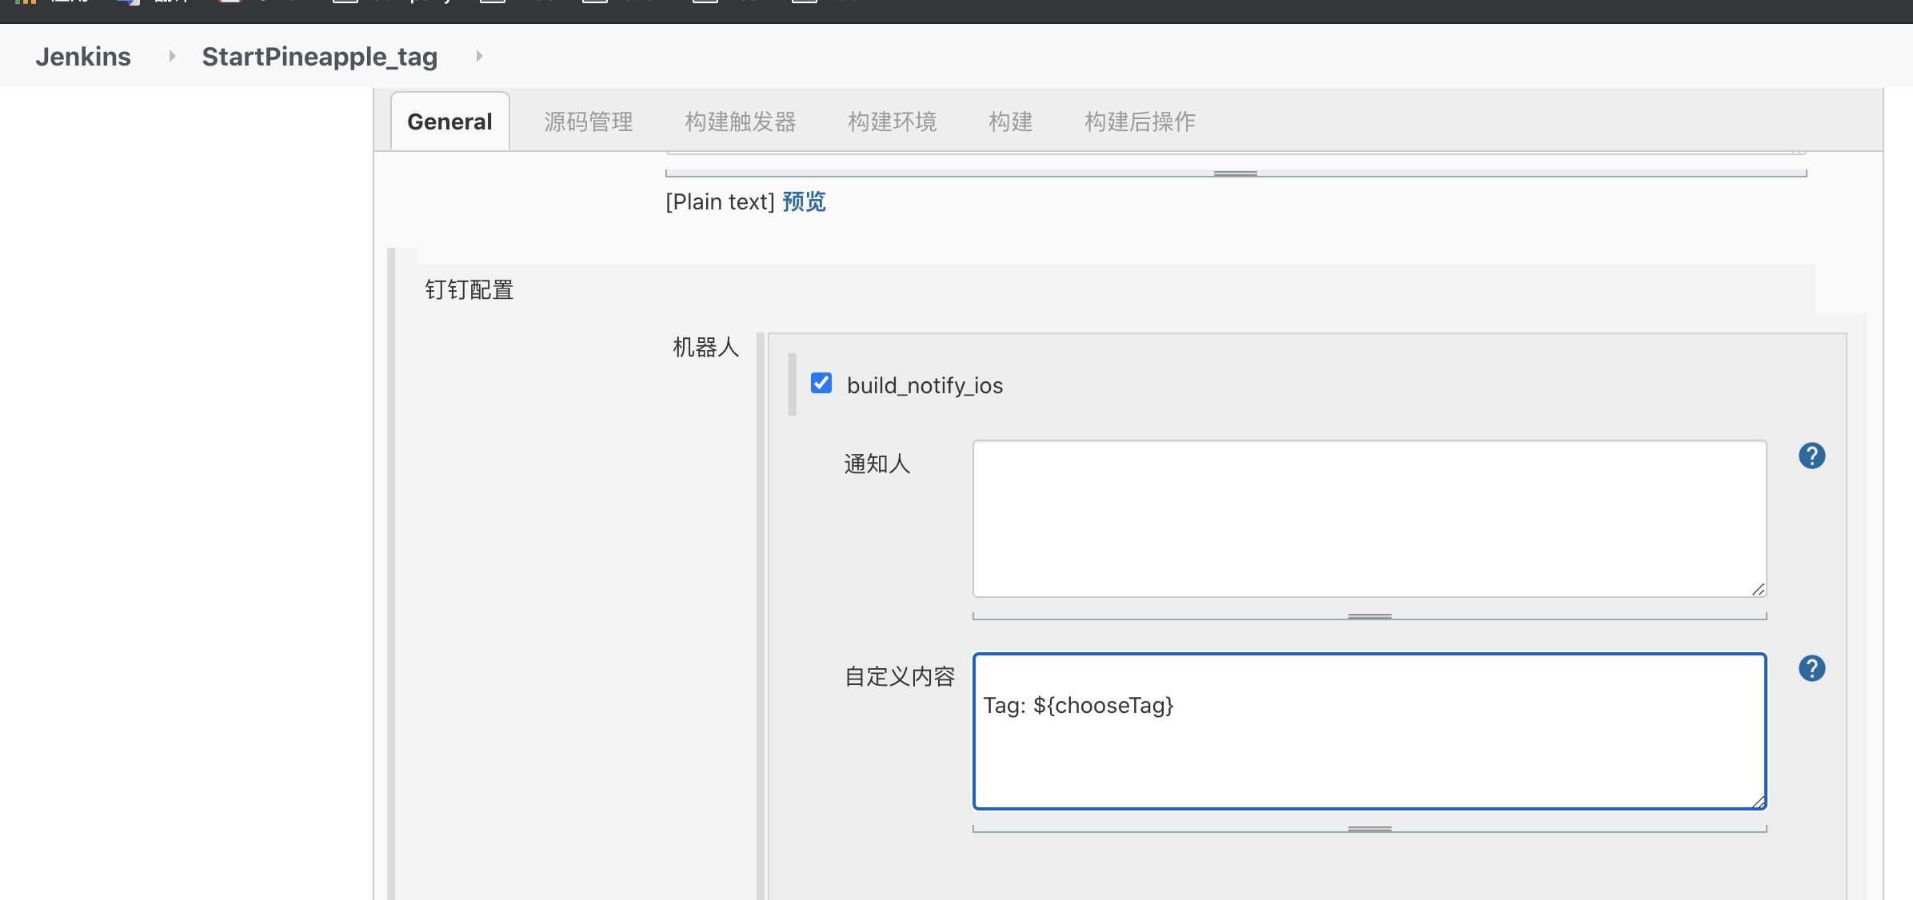This screenshot has height=900, width=1913.
Task: Jump to the 构建 tab
Action: tap(1010, 121)
